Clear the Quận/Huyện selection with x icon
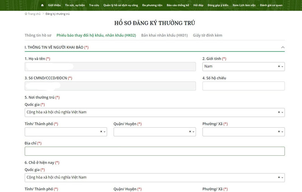The image size is (302, 192). tap(190, 132)
